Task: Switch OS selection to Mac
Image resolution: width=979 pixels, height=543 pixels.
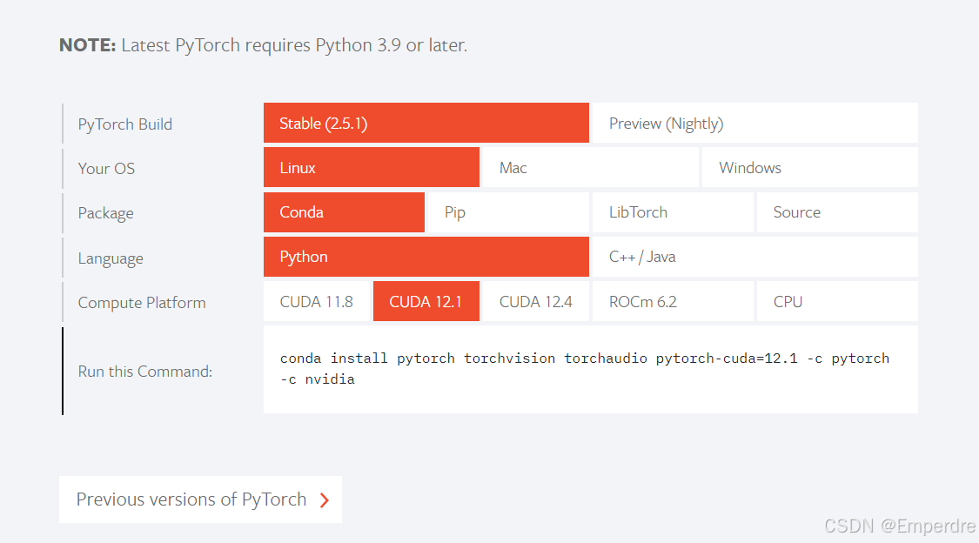Action: click(x=590, y=167)
